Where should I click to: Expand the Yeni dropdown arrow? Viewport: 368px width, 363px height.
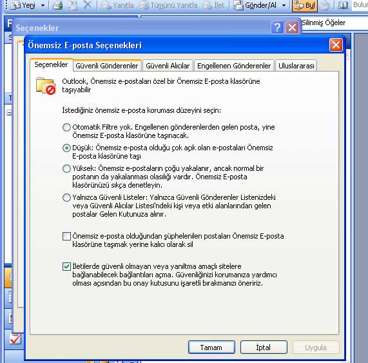click(x=43, y=5)
